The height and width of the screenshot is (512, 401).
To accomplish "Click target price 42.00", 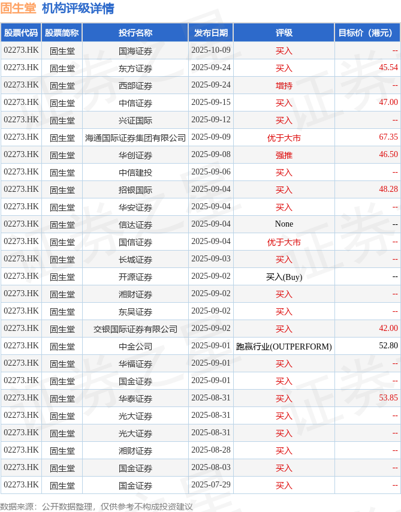I will click(x=388, y=328).
